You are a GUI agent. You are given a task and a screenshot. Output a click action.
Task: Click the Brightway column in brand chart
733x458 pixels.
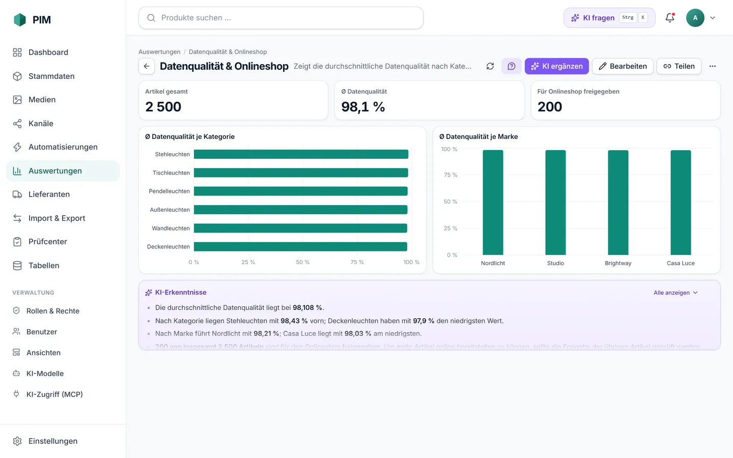tap(618, 203)
